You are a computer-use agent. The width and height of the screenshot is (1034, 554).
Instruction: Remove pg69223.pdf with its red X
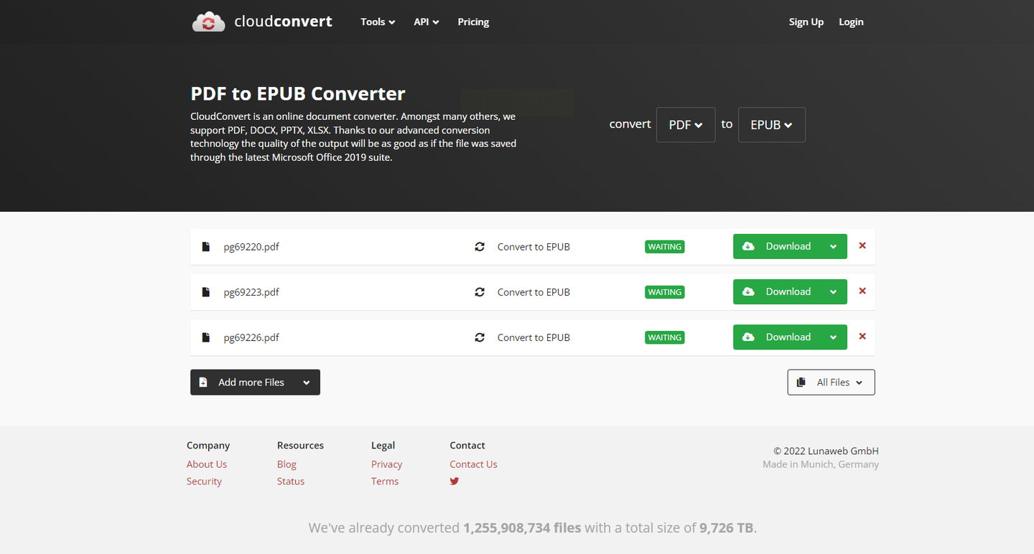(862, 291)
